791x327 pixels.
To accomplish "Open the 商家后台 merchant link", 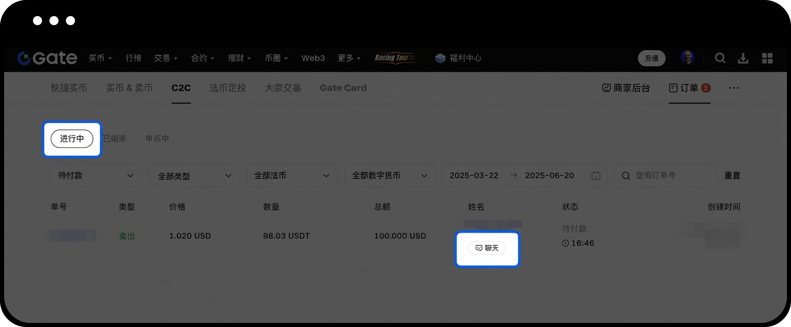I will coord(626,88).
